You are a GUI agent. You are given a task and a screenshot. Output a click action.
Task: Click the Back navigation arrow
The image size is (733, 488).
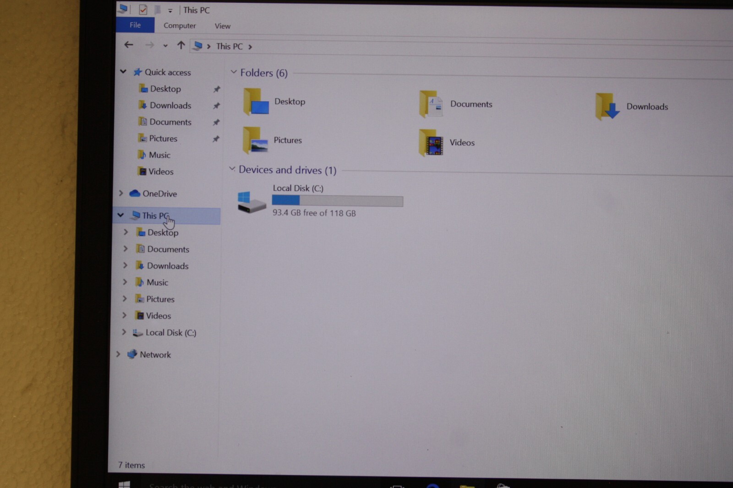point(129,44)
